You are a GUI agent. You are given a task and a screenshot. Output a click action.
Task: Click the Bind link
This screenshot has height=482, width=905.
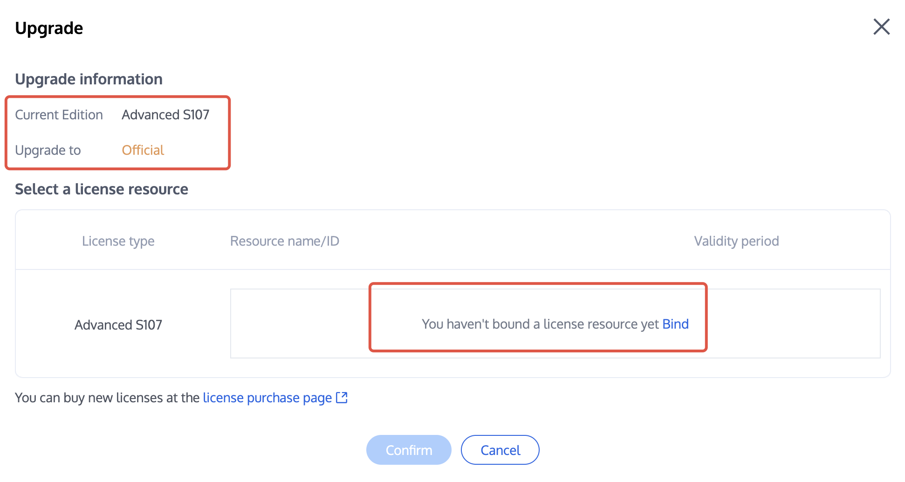click(675, 324)
